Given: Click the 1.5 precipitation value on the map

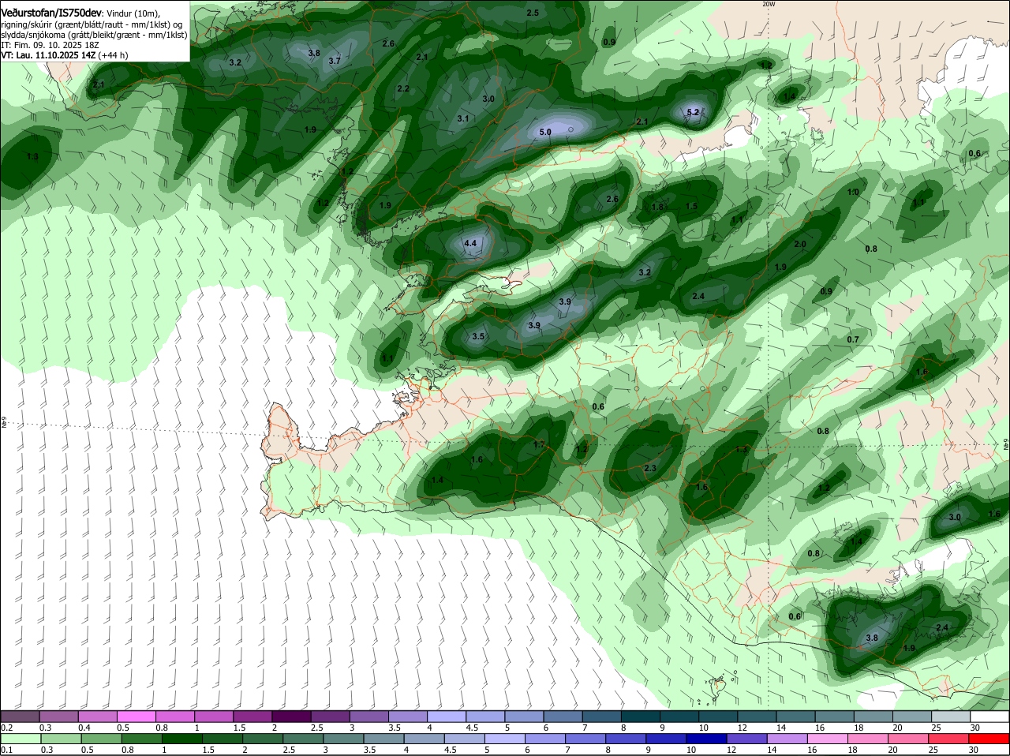Looking at the screenshot, I should 691,206.
